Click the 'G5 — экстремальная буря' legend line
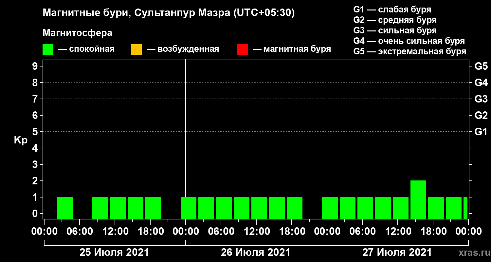 click(410, 52)
